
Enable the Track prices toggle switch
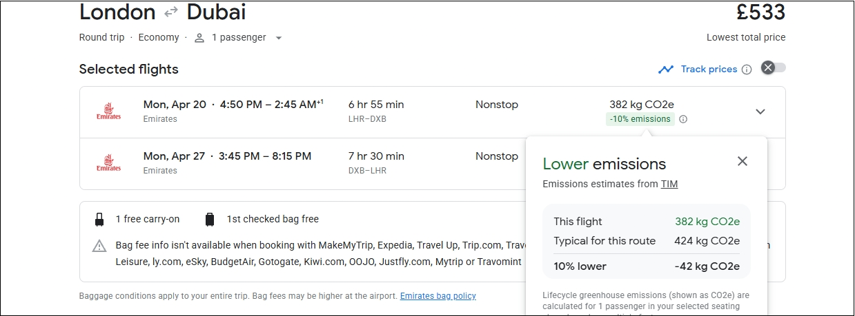[773, 67]
